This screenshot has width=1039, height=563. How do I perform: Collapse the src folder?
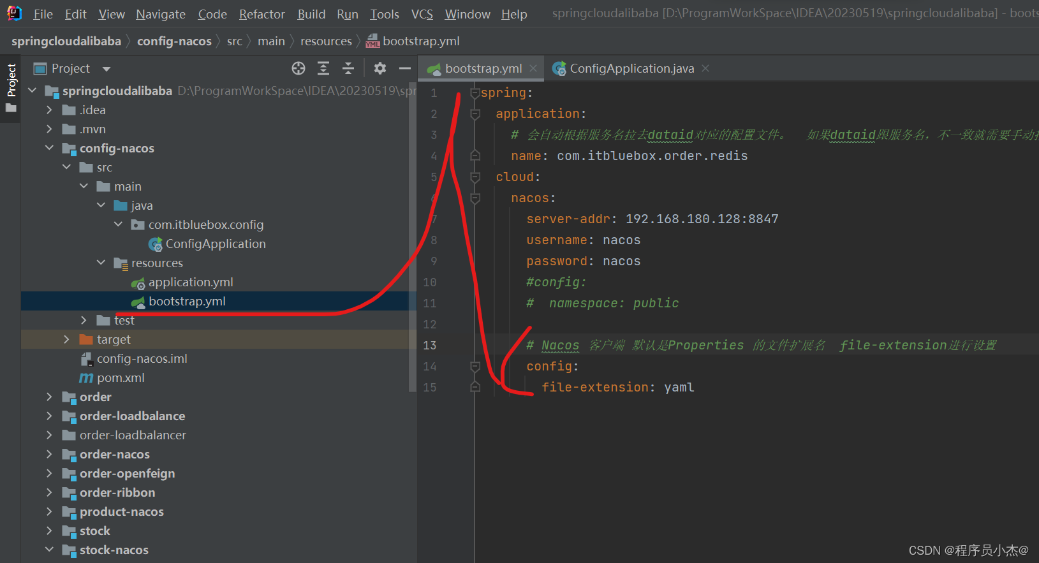[67, 167]
